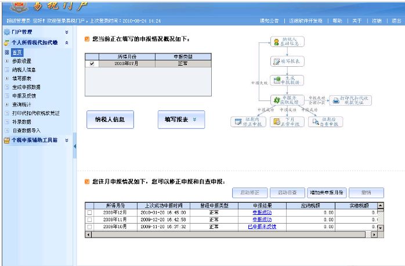This screenshot has height=266, width=405.
Task: Open 打印代扣代收税款凭证 in the sidebar tree
Action: [x=36, y=113]
